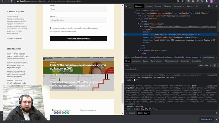Click the white #fff color swatch
Viewport: 219px width, 123px height.
pyautogui.click(x=134, y=80)
